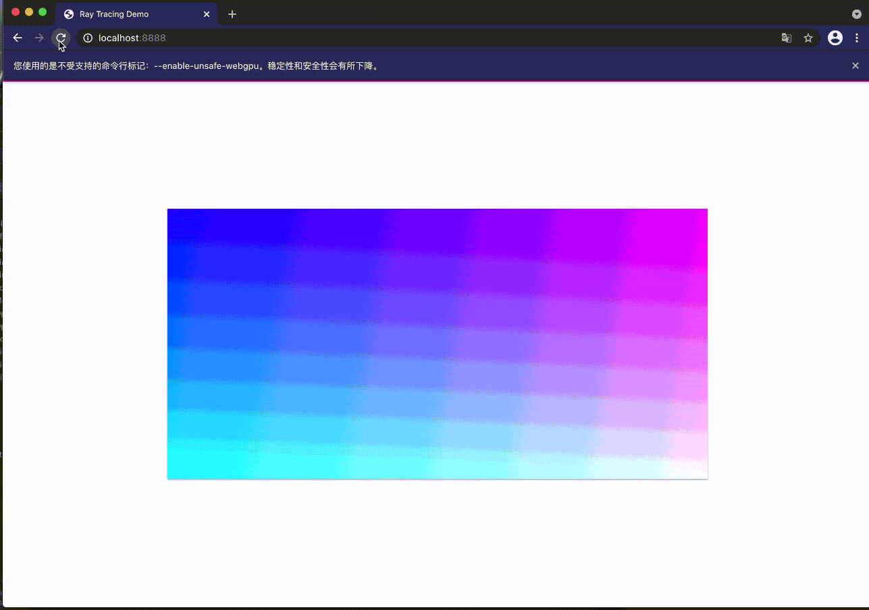View site information for localhost
Viewport: 869px width, 610px height.
[88, 38]
